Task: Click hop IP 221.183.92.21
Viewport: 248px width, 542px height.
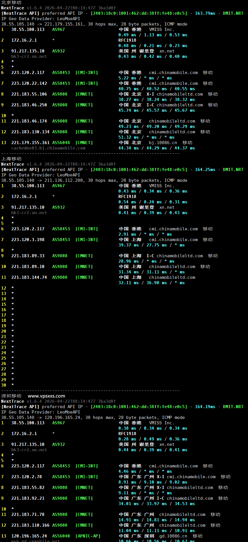Action: pos(28,498)
